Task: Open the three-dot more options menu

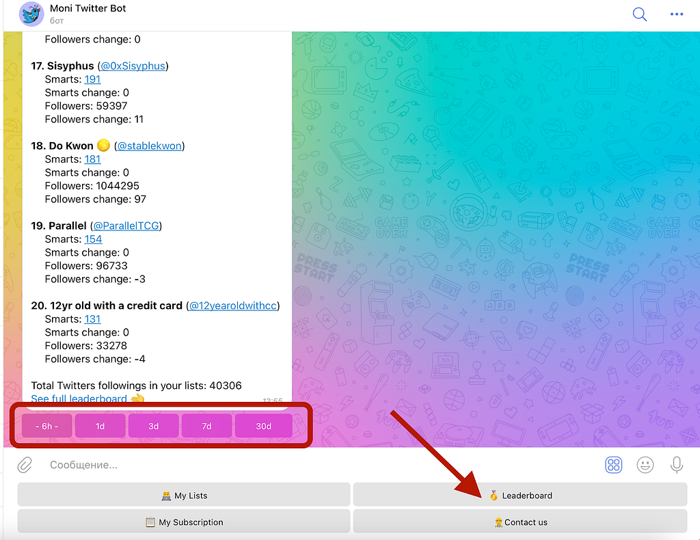Action: pyautogui.click(x=676, y=14)
